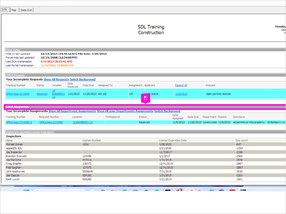Select inspector Joe Caputo name

[12, 175]
